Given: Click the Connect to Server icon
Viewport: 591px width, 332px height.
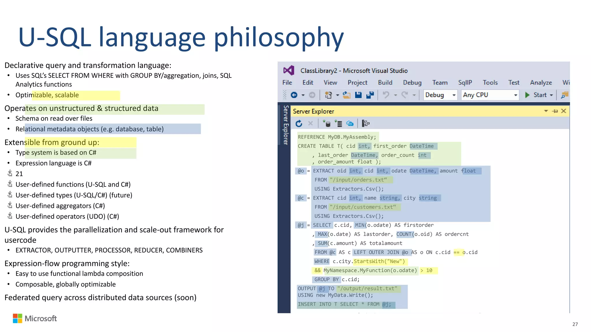Looking at the screenshot, I should pos(338,124).
